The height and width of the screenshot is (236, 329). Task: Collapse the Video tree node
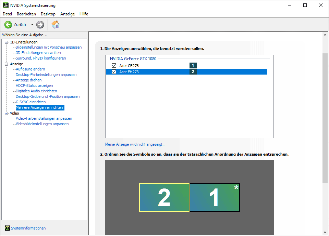7,113
